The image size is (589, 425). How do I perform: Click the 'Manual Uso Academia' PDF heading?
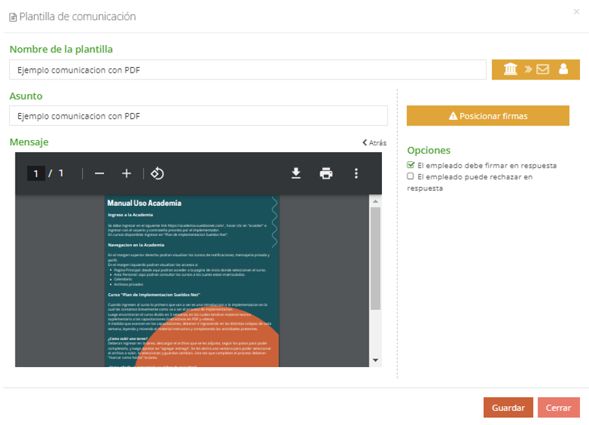pyautogui.click(x=144, y=203)
